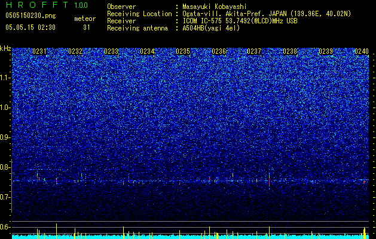This screenshot has height=239, width=376.
Task: Click the 0.7 kHz axis label
Action: pos(5,197)
